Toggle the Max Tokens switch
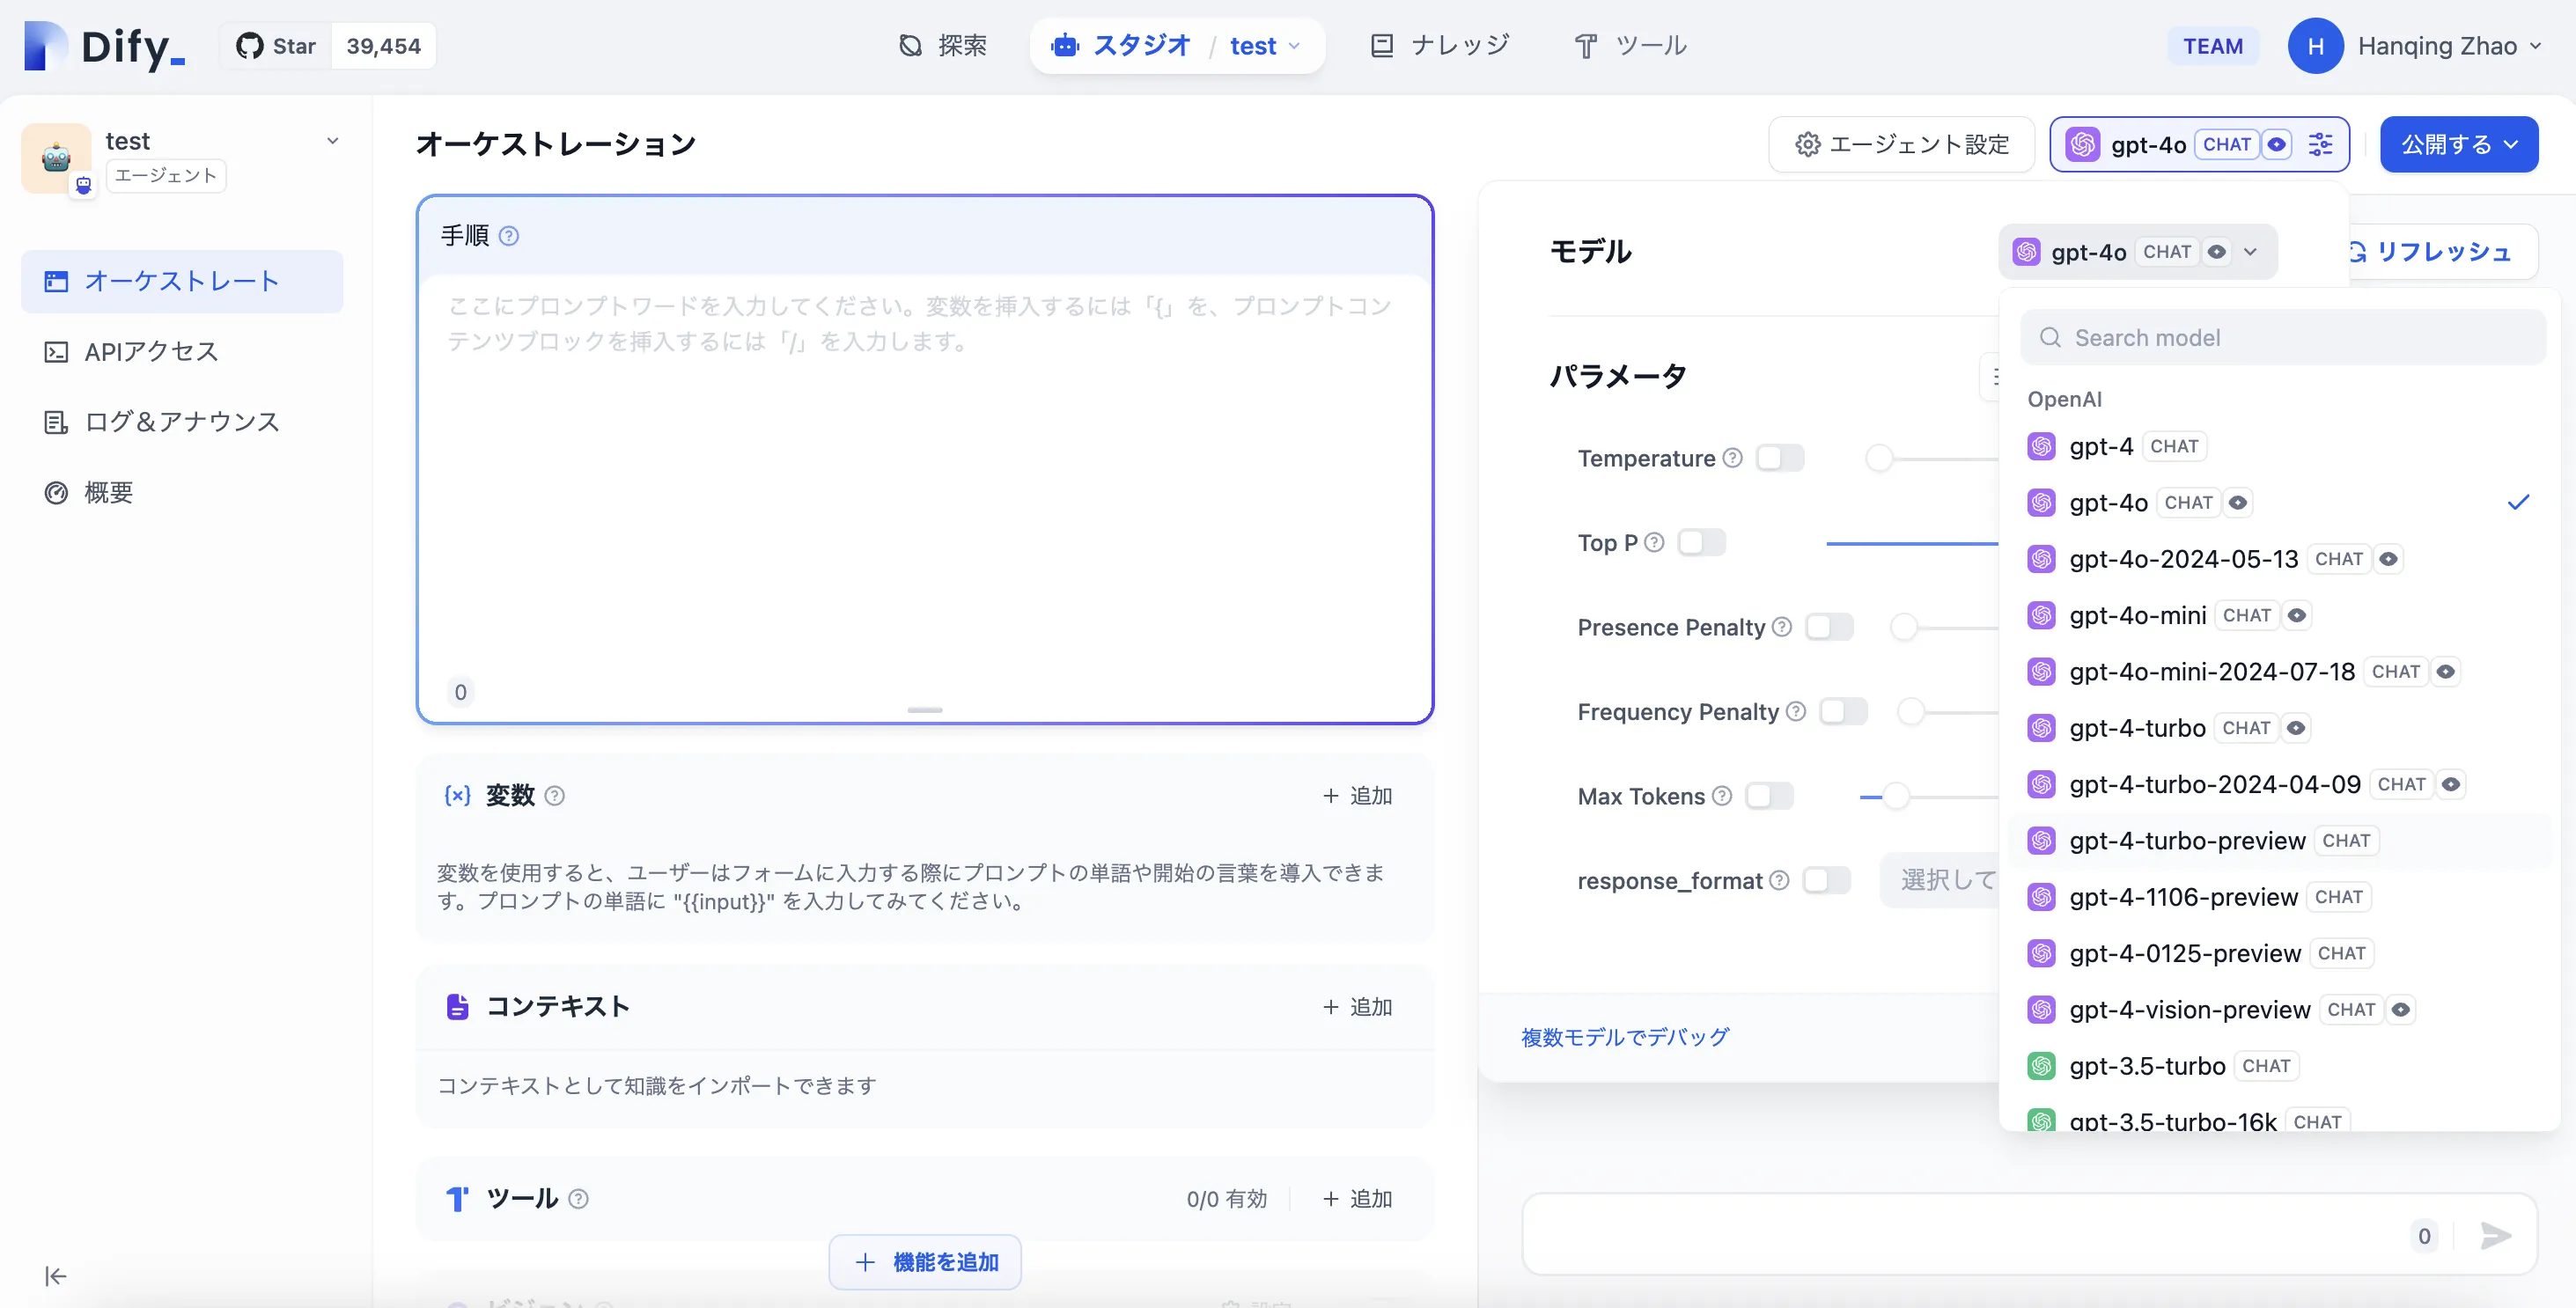2576x1308 pixels. point(1769,796)
